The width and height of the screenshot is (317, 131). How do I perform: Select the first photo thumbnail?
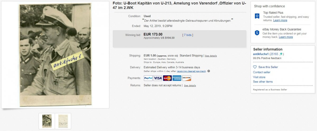tap(47, 121)
